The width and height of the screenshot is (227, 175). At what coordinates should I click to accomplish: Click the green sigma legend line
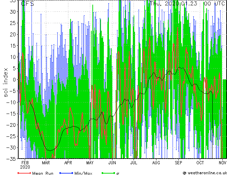(108, 173)
